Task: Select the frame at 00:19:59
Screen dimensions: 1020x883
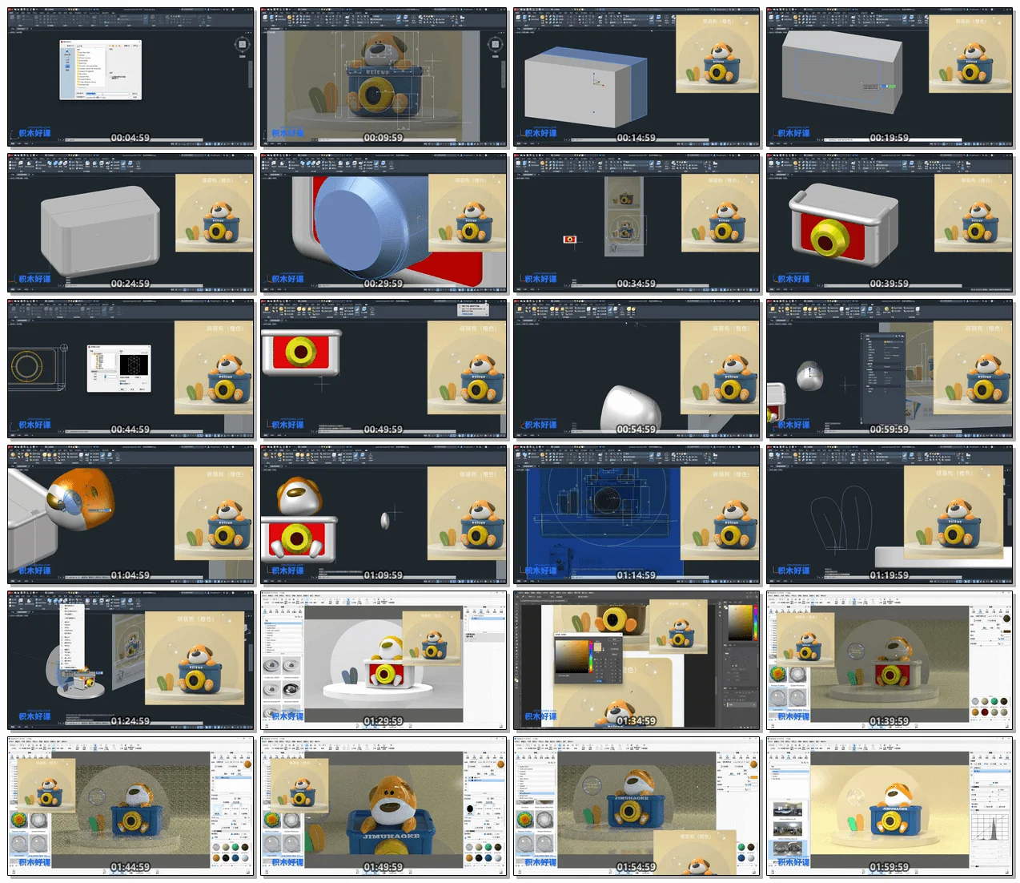Action: 889,79
